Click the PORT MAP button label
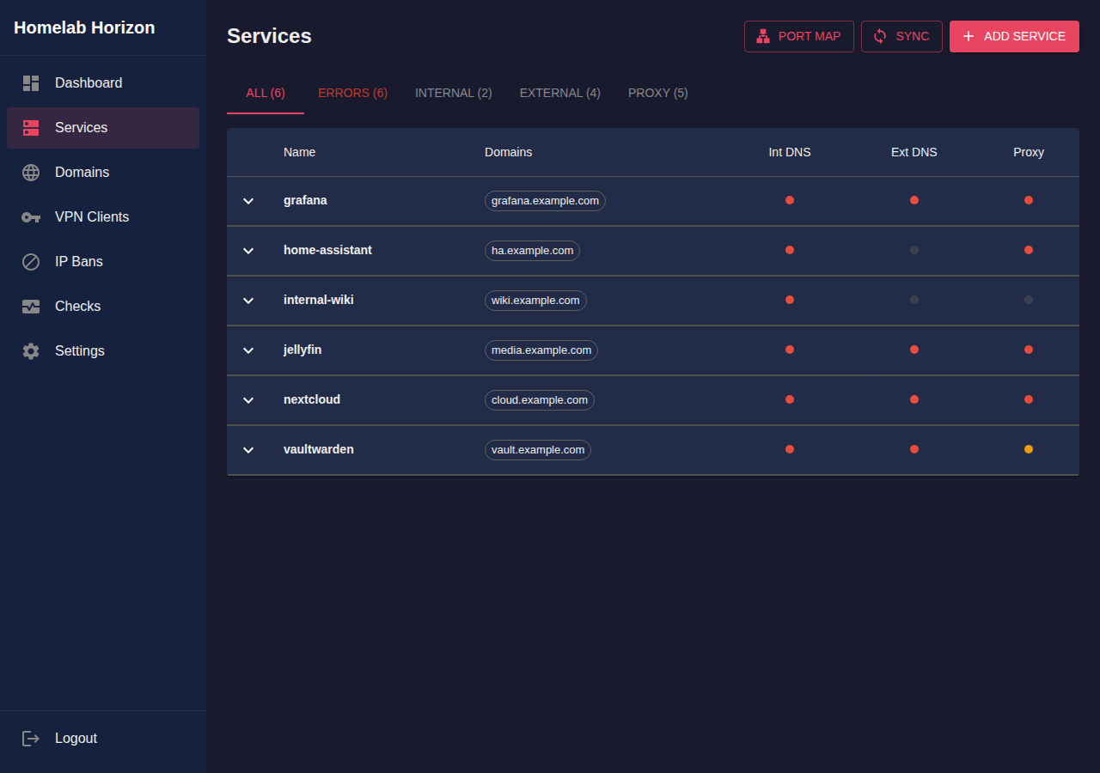The width and height of the screenshot is (1100, 773). [x=810, y=36]
